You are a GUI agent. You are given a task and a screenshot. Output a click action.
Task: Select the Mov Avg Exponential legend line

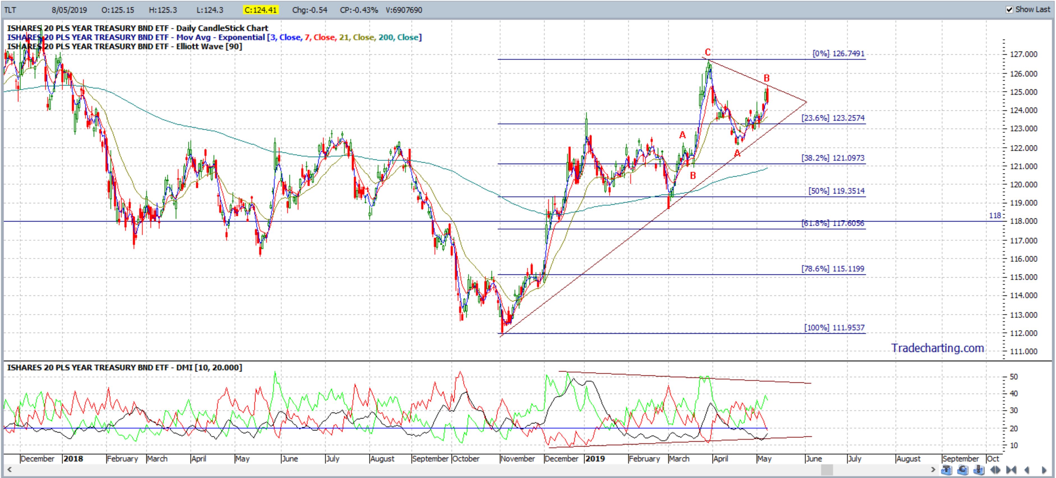click(x=214, y=37)
